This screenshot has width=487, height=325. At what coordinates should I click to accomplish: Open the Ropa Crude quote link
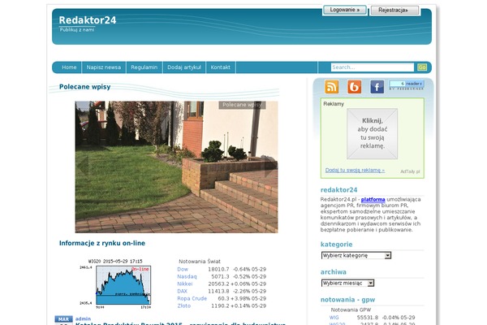pos(192,298)
